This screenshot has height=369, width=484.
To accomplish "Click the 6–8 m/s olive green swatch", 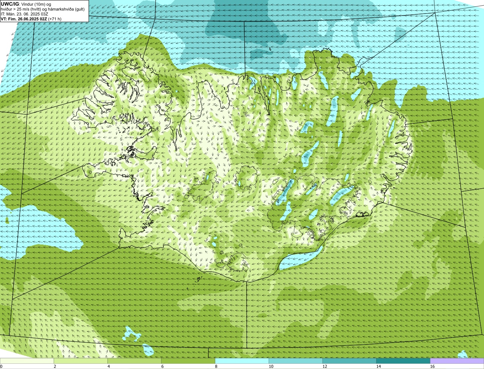I will pyautogui.click(x=188, y=361).
